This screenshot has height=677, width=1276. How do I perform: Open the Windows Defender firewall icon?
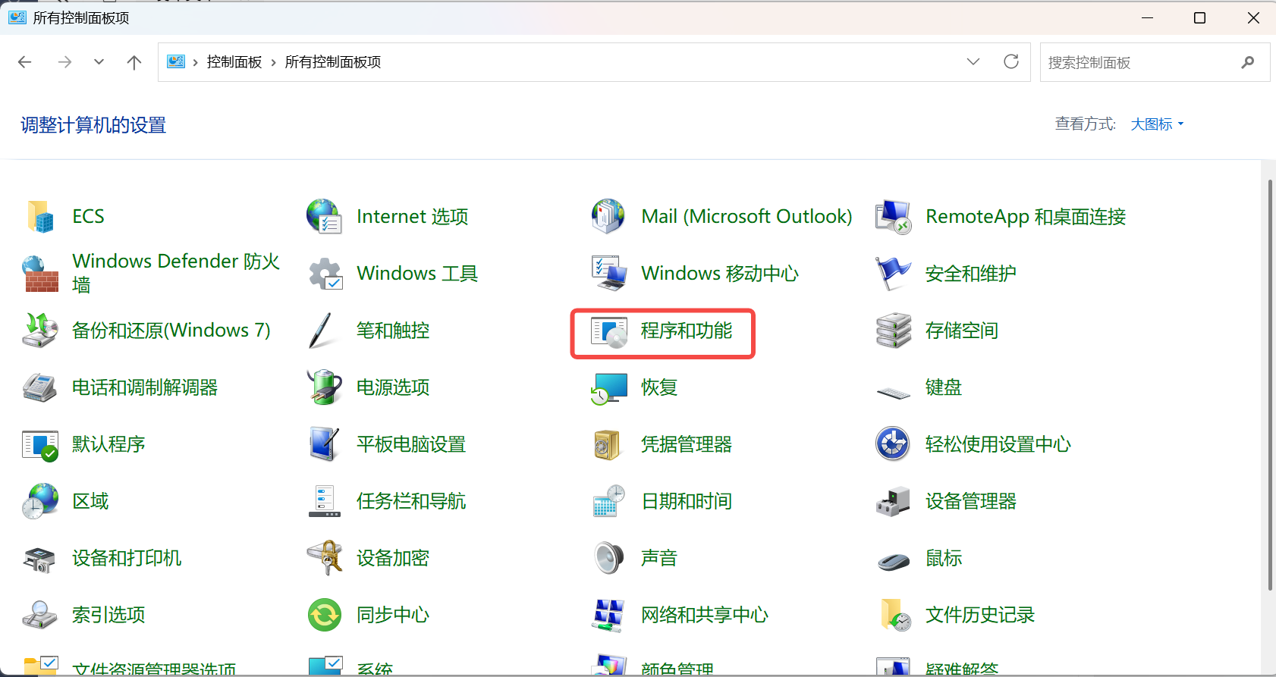41,274
